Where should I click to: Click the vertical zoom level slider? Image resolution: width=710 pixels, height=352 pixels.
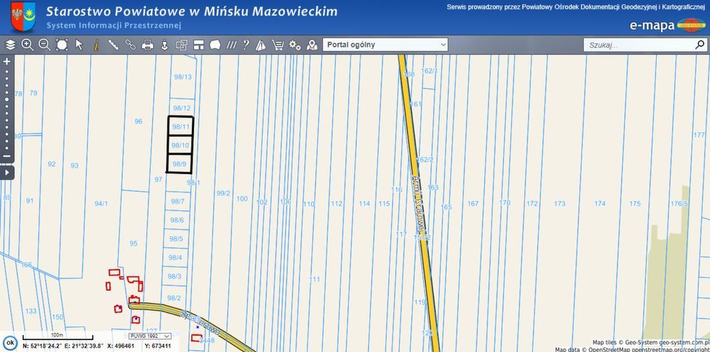[x=7, y=109]
